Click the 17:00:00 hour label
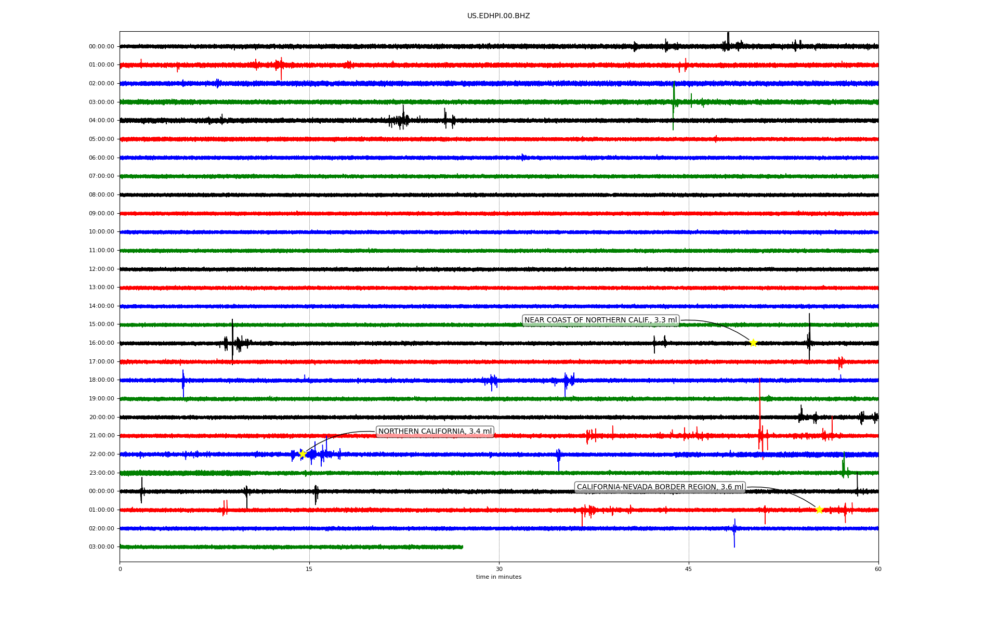The image size is (998, 624). 101,362
